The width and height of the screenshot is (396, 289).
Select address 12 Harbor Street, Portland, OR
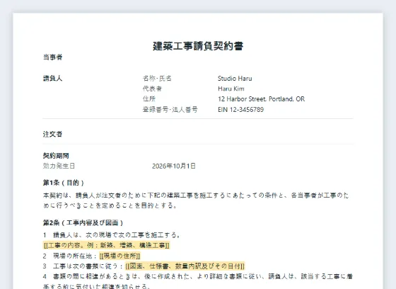[x=261, y=99]
